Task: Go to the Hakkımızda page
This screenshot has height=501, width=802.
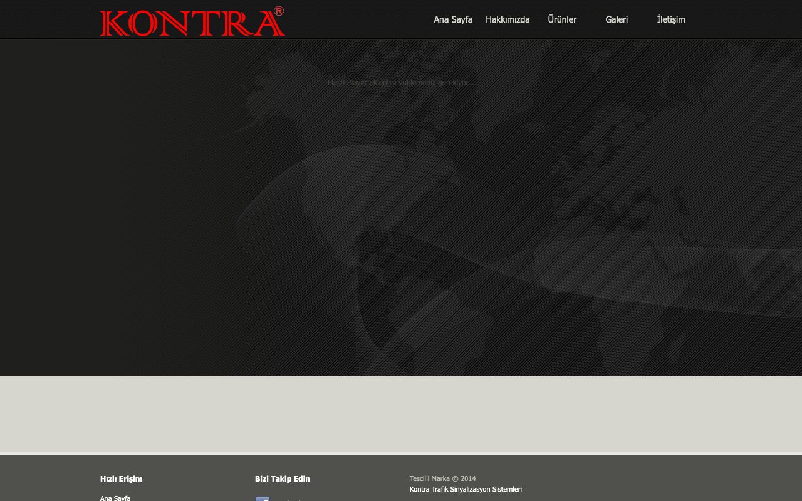Action: 508,19
